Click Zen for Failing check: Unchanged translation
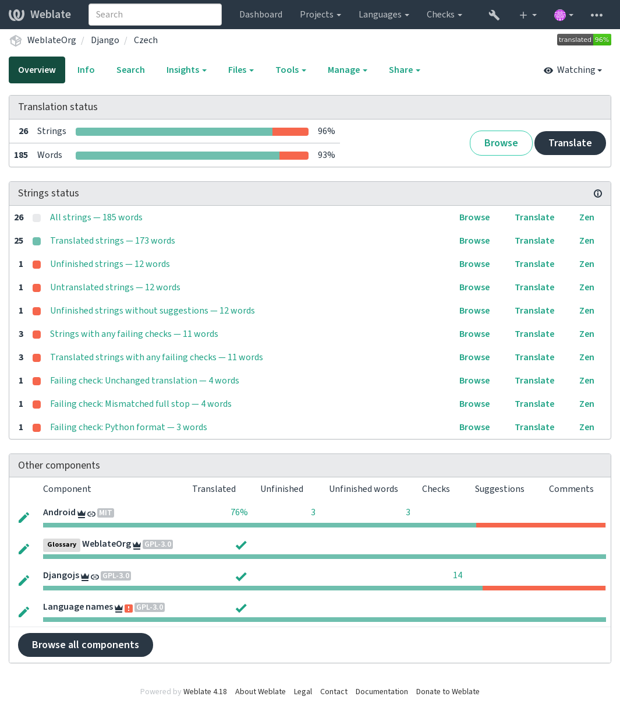The image size is (620, 714). pos(586,381)
